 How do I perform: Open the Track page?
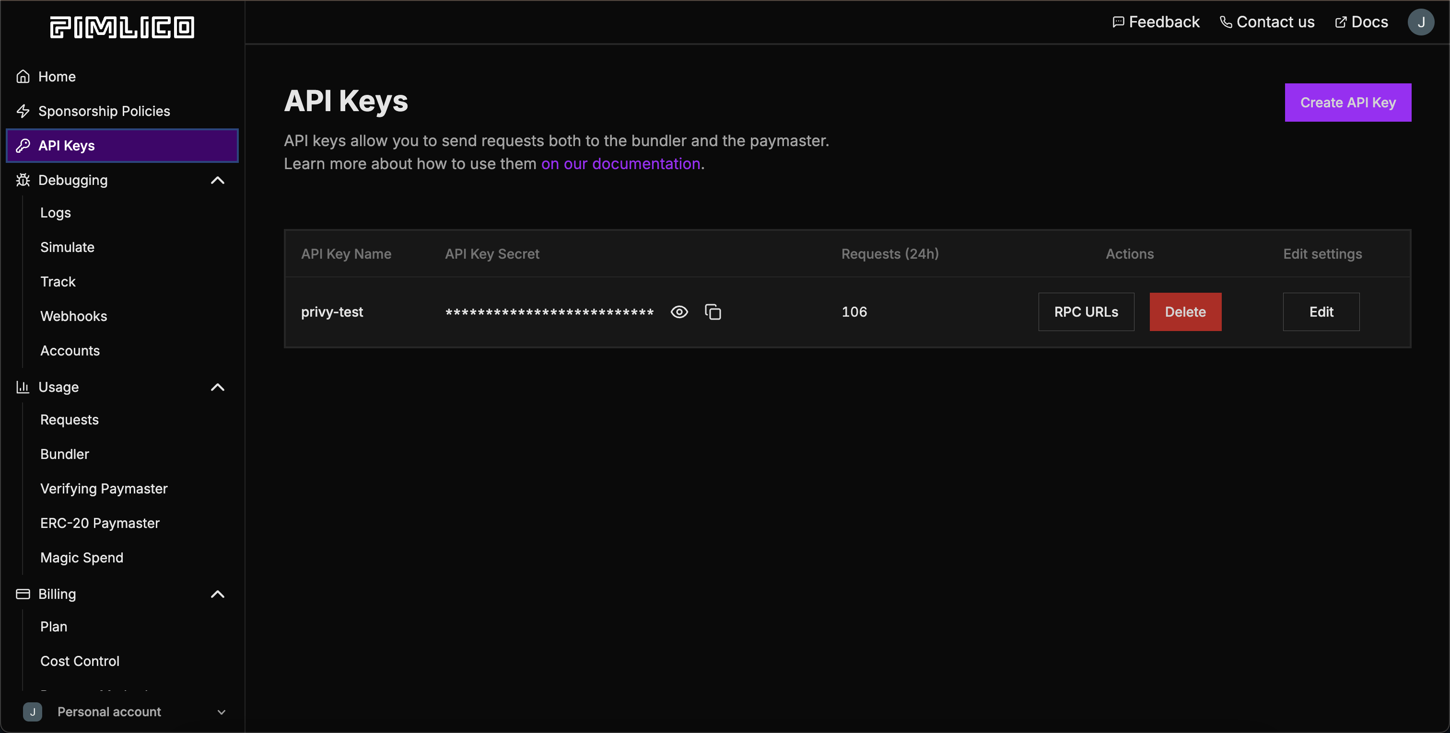pyautogui.click(x=58, y=281)
